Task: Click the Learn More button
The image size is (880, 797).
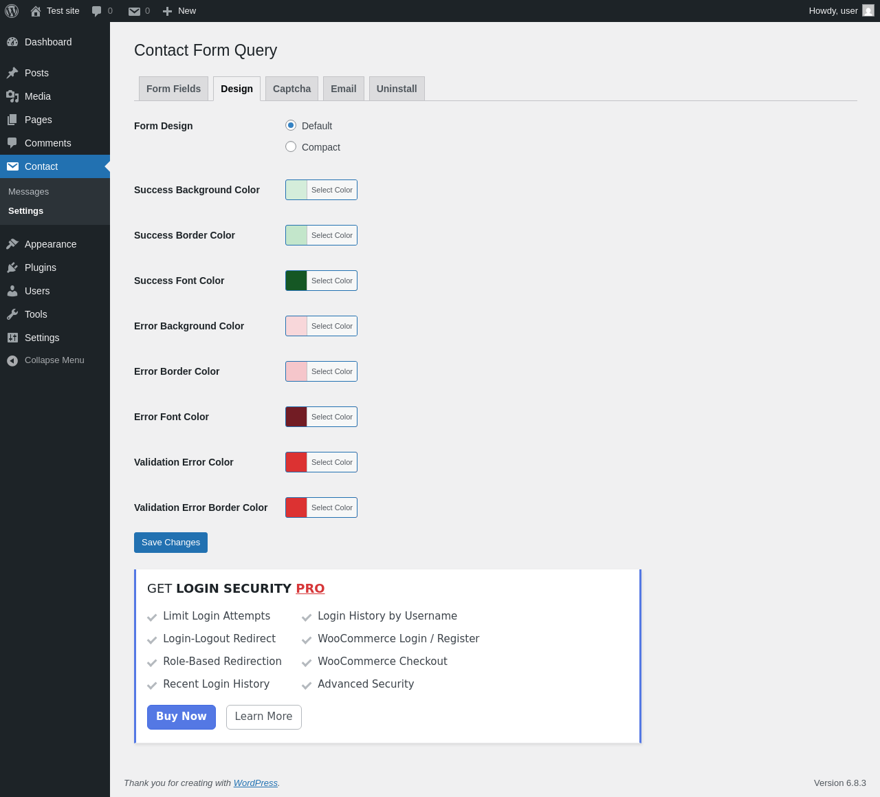Action: pos(263,717)
